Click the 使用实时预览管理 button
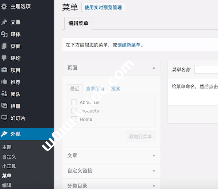The image size is (218, 189). click(x=103, y=7)
